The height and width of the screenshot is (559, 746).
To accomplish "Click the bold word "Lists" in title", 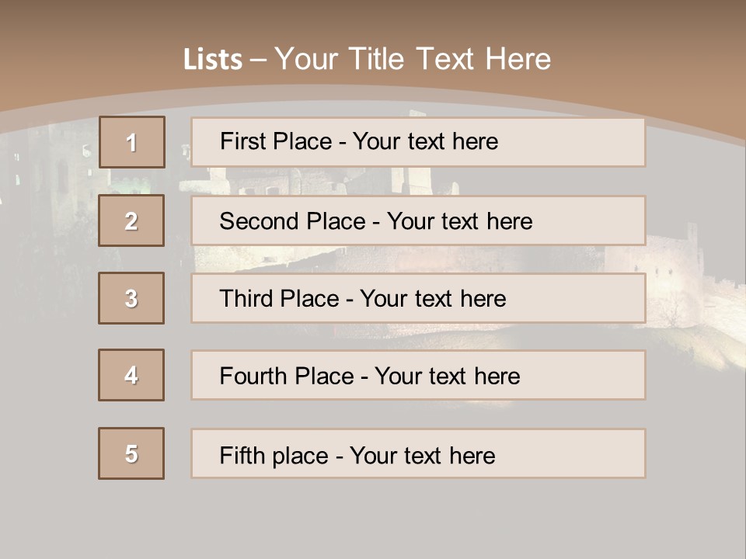I will click(x=213, y=60).
